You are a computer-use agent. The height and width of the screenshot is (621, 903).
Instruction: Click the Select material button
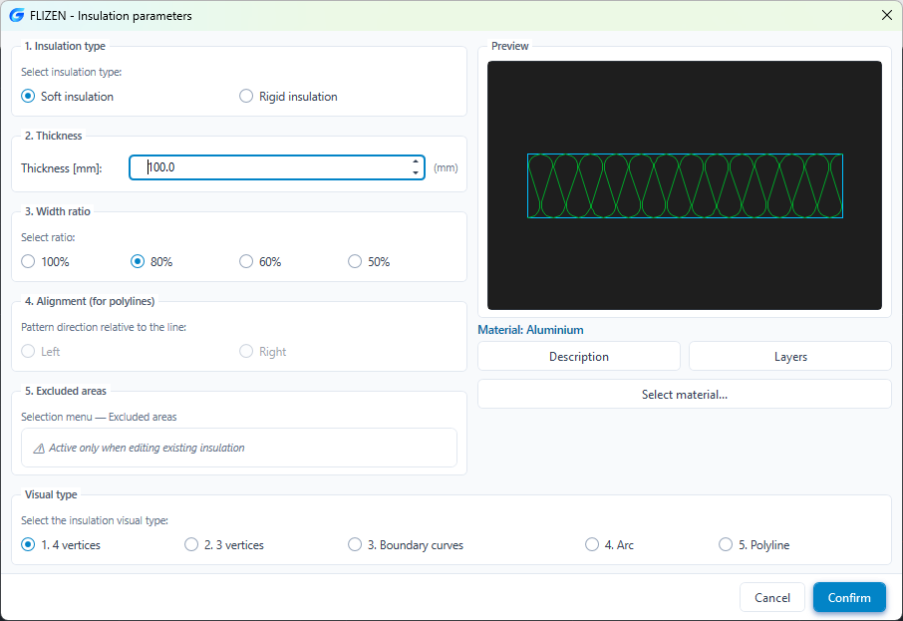684,395
